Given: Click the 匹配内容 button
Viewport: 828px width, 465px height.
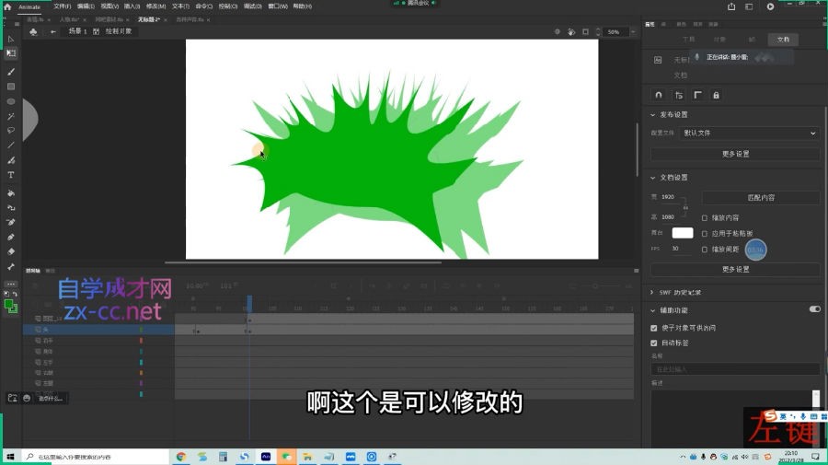Looking at the screenshot, I should pyautogui.click(x=761, y=198).
